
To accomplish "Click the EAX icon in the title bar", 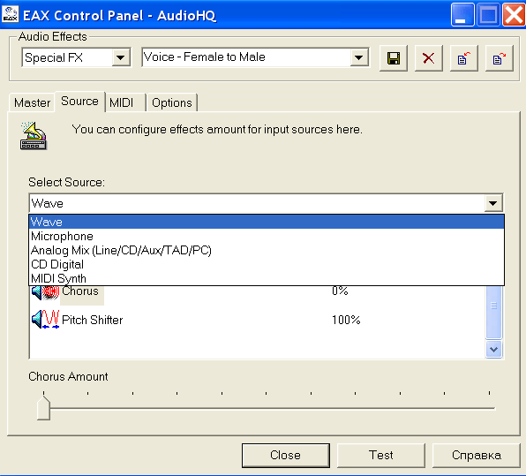I will click(x=11, y=14).
